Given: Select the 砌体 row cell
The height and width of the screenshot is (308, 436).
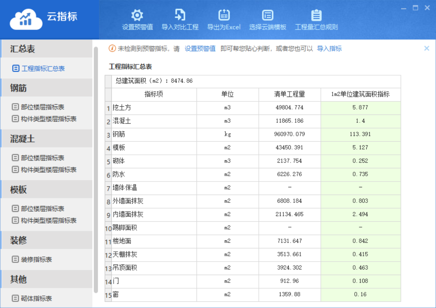Looking at the screenshot, I should coord(154,161).
